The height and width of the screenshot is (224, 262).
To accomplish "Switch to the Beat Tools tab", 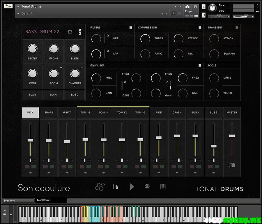I will tap(18, 200).
